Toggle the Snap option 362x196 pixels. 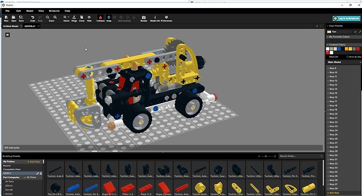pyautogui.click(x=109, y=18)
